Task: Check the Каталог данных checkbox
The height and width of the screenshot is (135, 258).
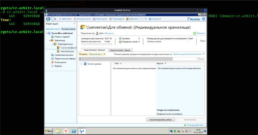Action: 83,64
